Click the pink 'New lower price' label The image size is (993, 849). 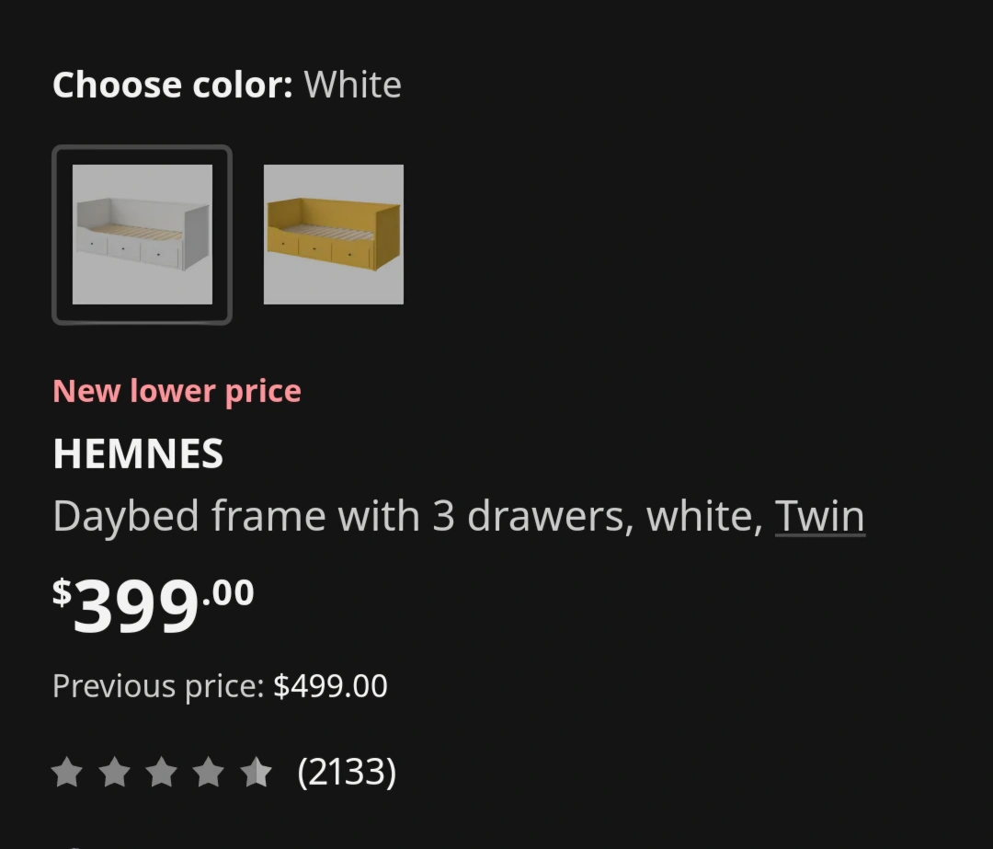tap(177, 391)
